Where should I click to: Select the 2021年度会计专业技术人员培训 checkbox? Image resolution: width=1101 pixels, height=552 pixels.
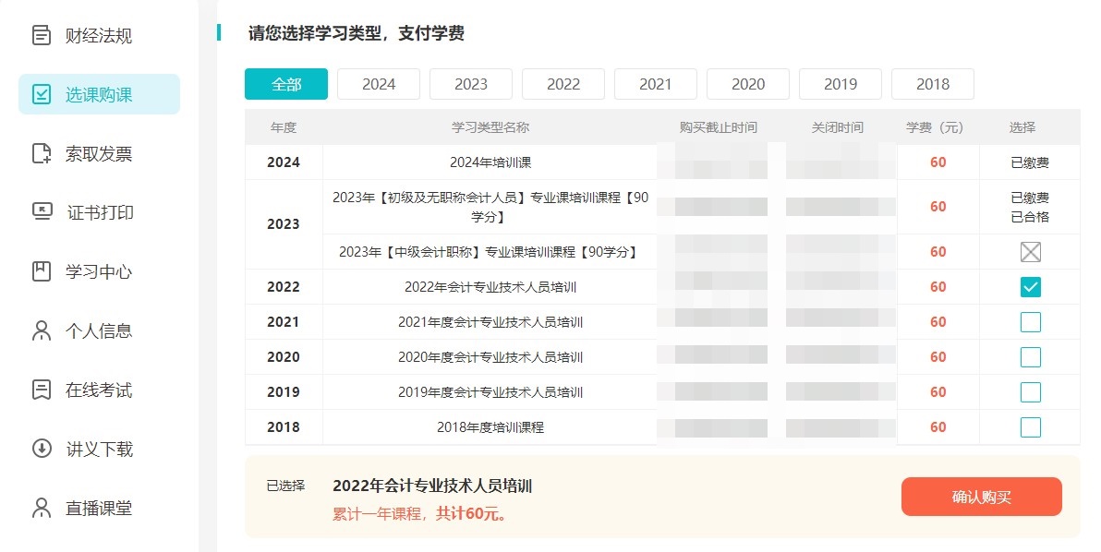click(x=1029, y=321)
